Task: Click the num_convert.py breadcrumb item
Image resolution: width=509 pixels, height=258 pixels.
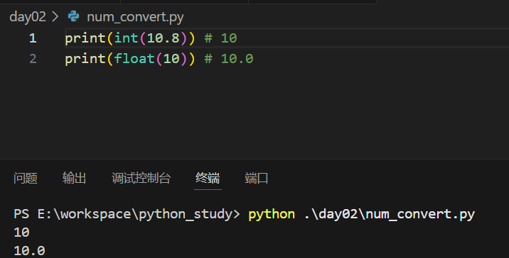Action: (x=135, y=17)
